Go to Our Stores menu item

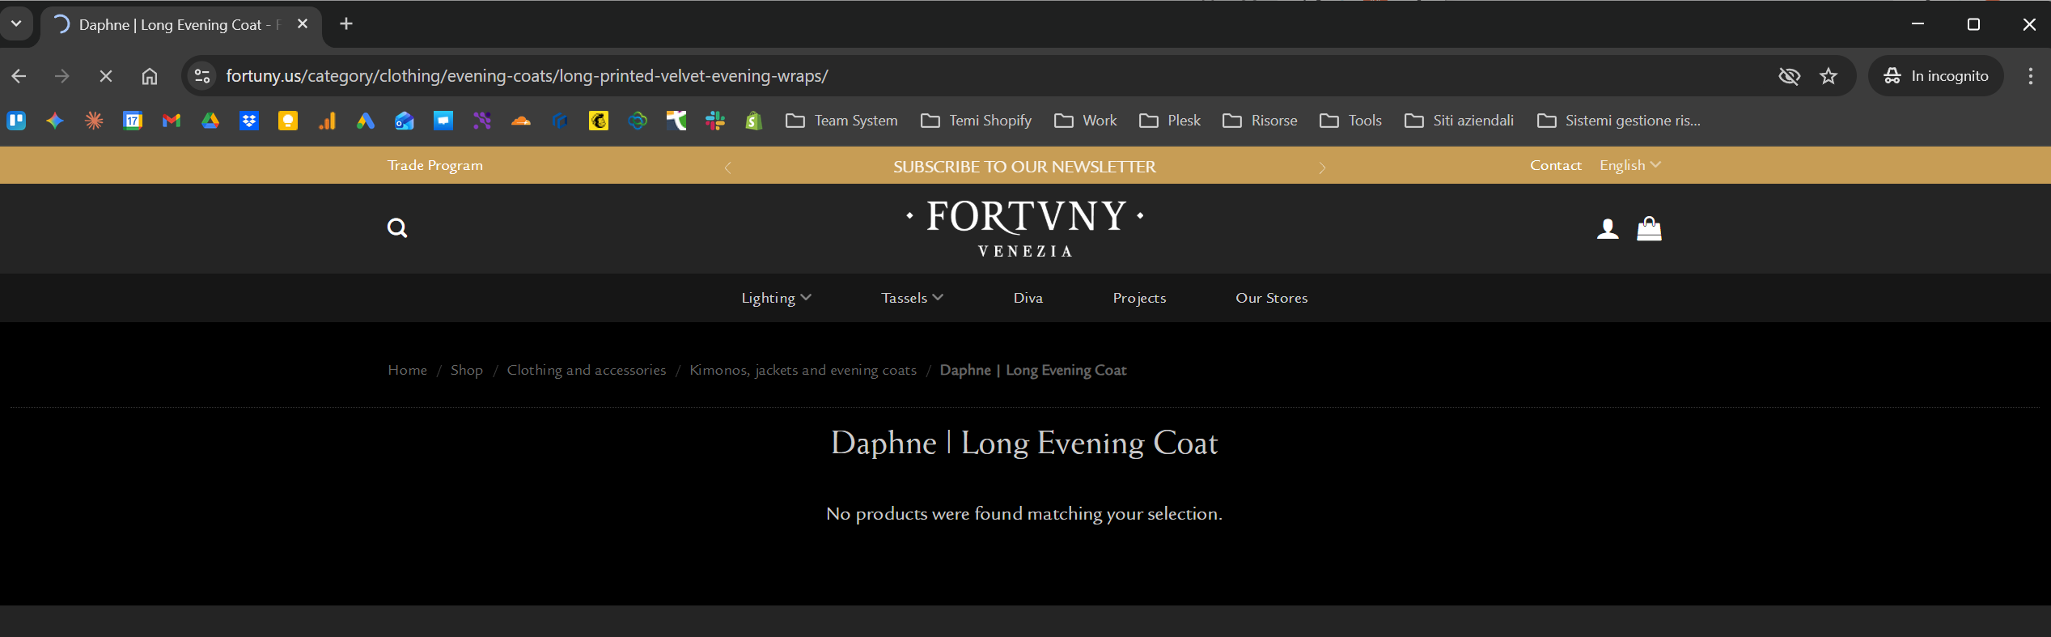coord(1271,298)
